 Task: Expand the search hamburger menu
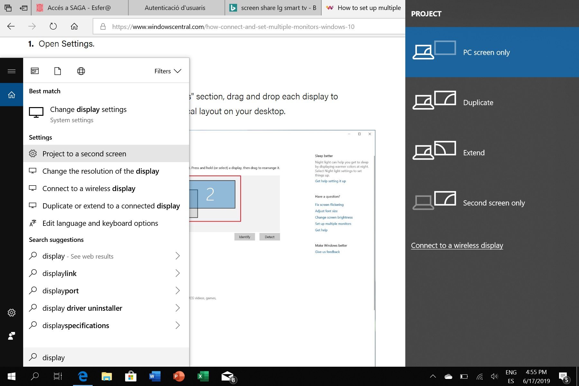click(12, 71)
